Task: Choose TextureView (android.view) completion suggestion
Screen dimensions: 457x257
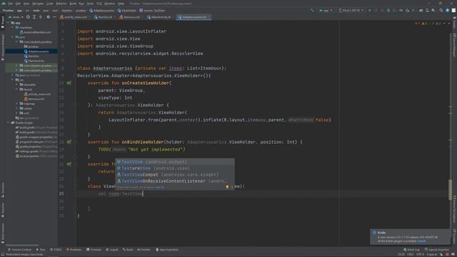Action: [x=175, y=168]
